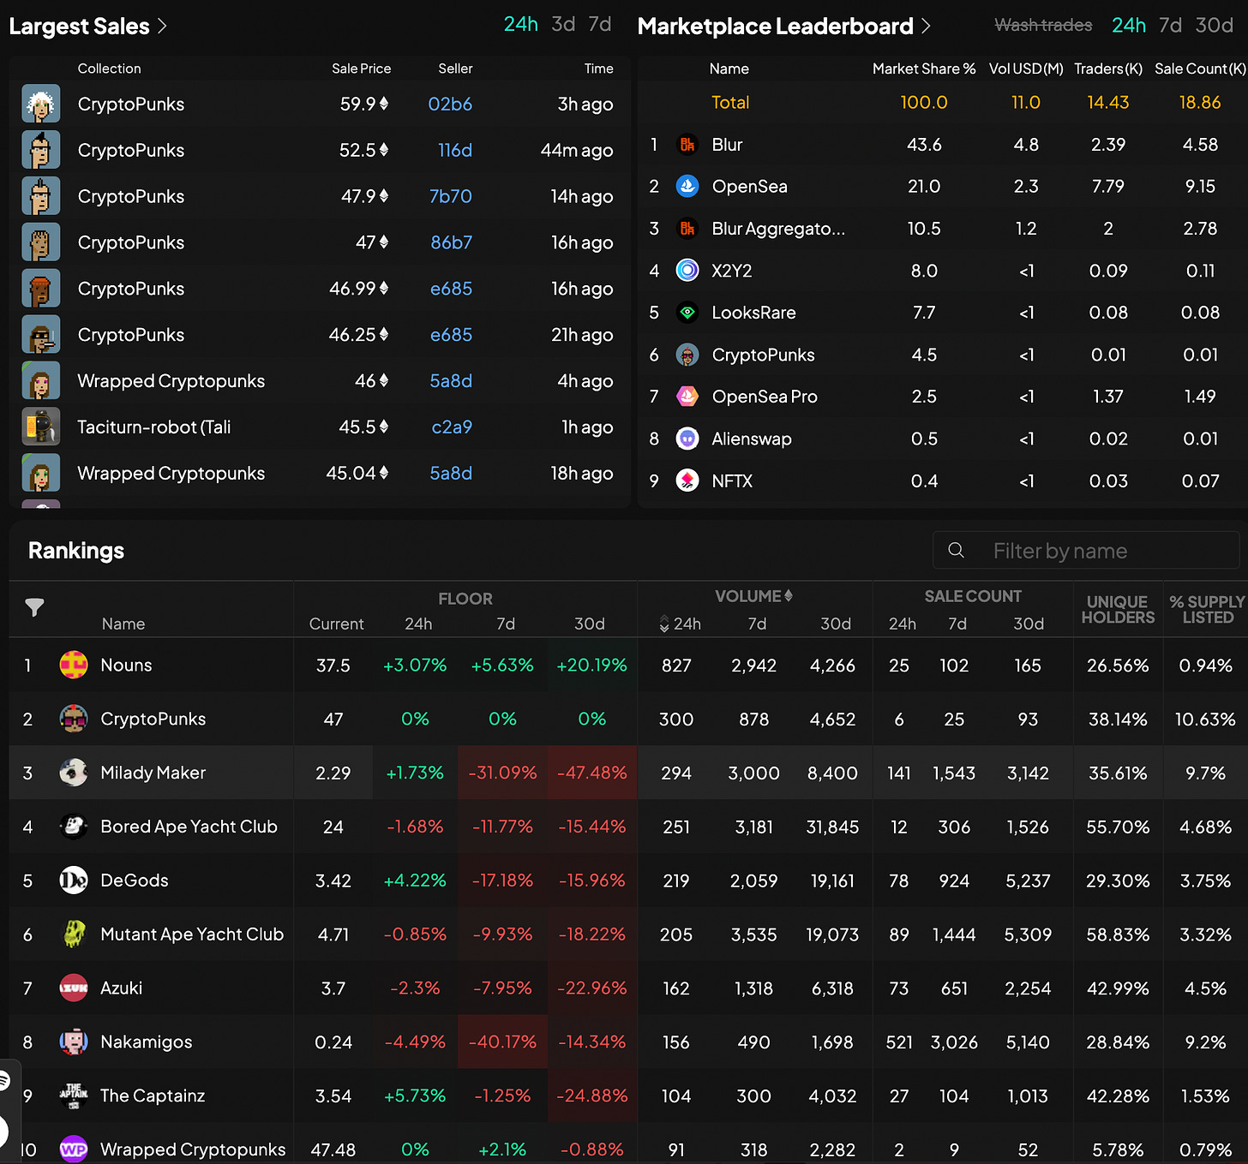Click the Bored Ape Yacht Club logo

click(74, 827)
